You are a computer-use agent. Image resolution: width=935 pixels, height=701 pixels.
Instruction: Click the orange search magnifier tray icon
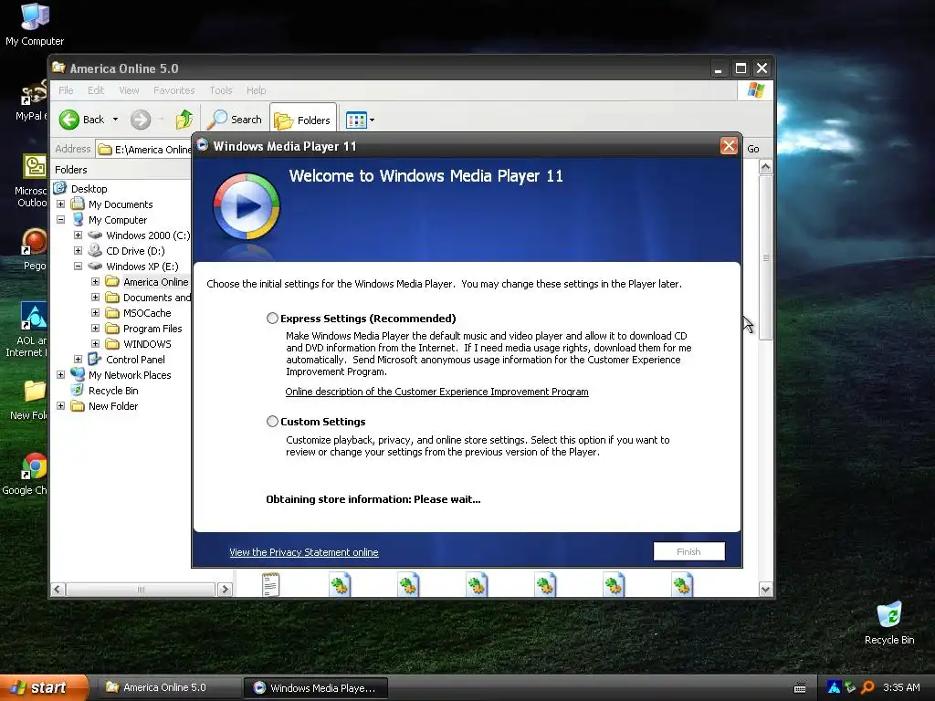point(867,687)
